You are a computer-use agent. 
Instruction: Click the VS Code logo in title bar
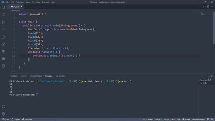(2, 2)
